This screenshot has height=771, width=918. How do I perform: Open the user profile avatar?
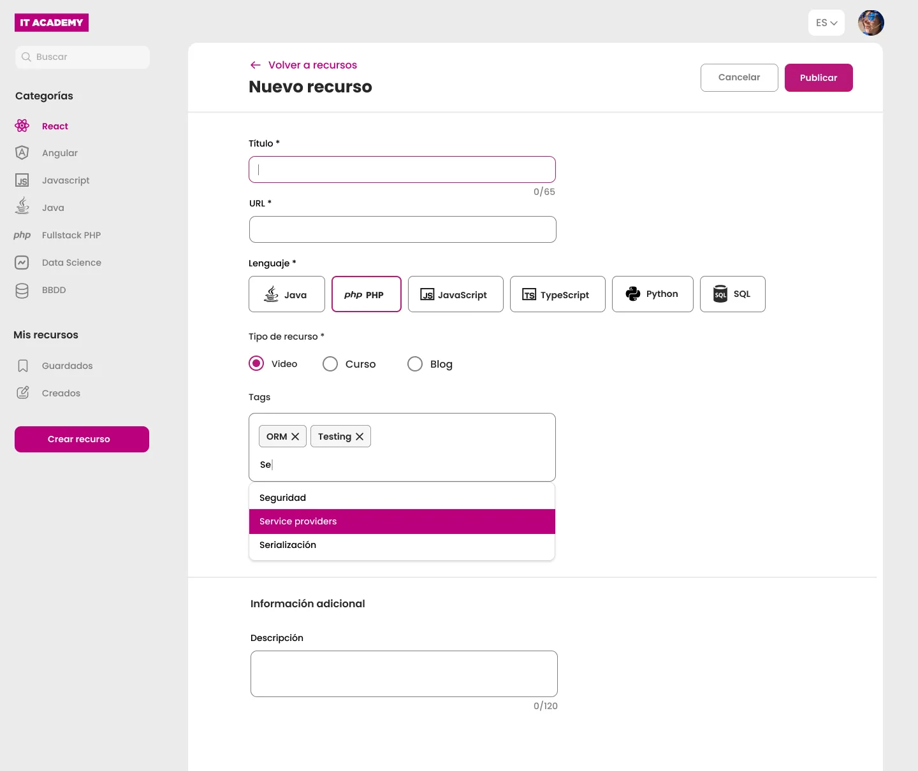point(870,23)
